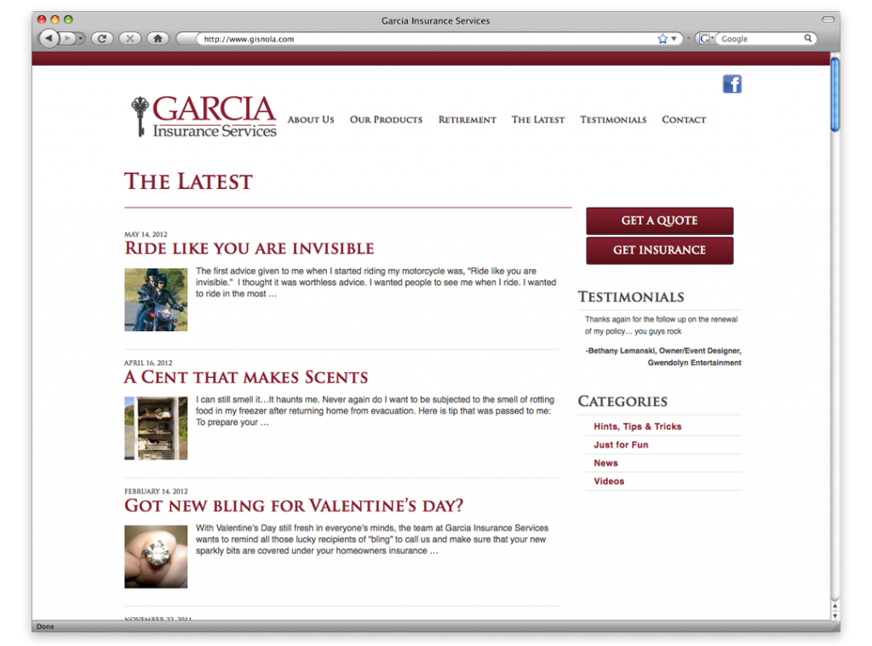
Task: Bookmark page with the star icon
Action: 663,39
